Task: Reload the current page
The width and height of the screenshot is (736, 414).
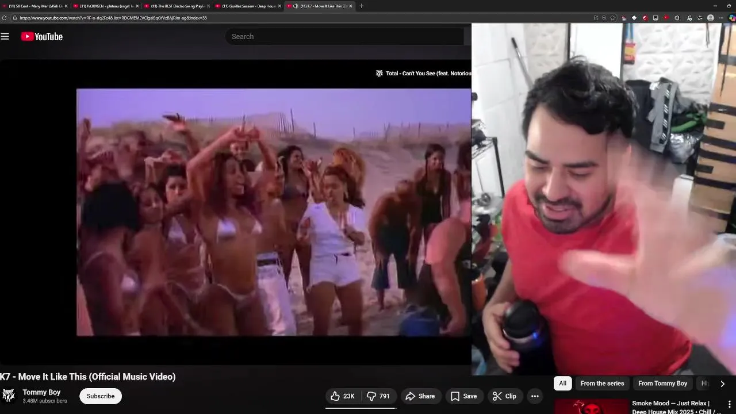Action: (x=5, y=18)
